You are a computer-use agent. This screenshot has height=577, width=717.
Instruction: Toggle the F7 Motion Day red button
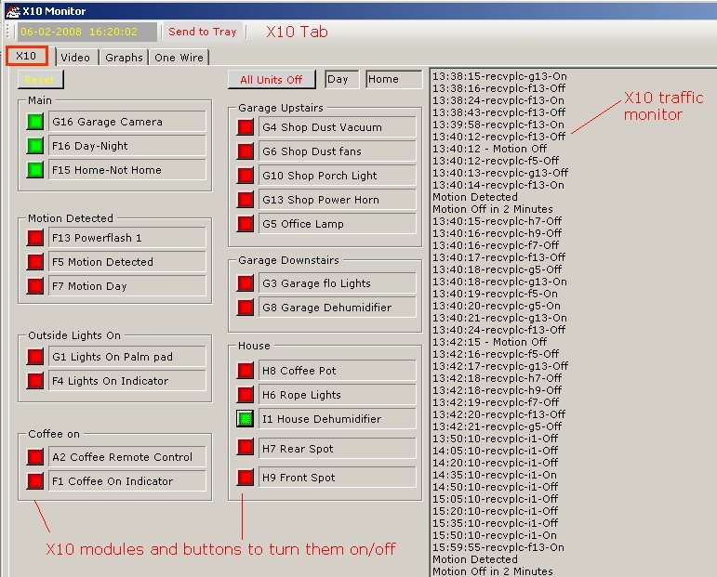tap(35, 286)
